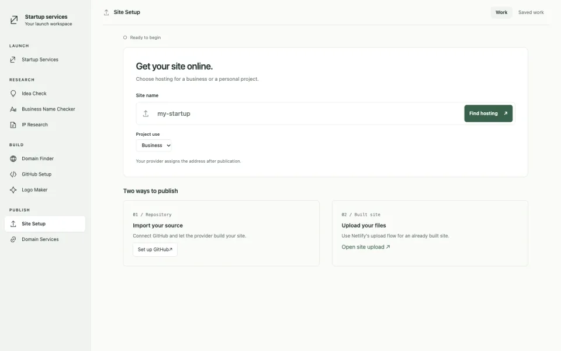
Task: Open Logo Maker
Action: coord(45,190)
